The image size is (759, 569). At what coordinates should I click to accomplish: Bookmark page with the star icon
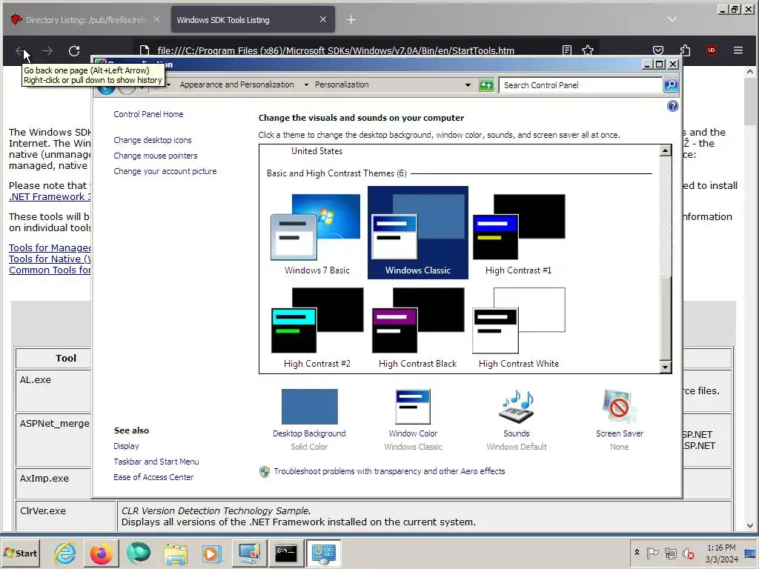(588, 50)
